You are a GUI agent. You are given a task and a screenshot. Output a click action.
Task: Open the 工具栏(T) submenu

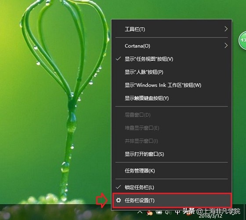pyautogui.click(x=171, y=29)
